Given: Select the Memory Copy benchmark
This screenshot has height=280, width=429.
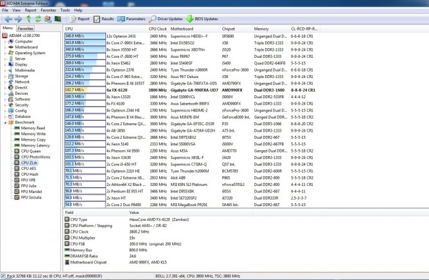Looking at the screenshot, I should coord(33,139).
